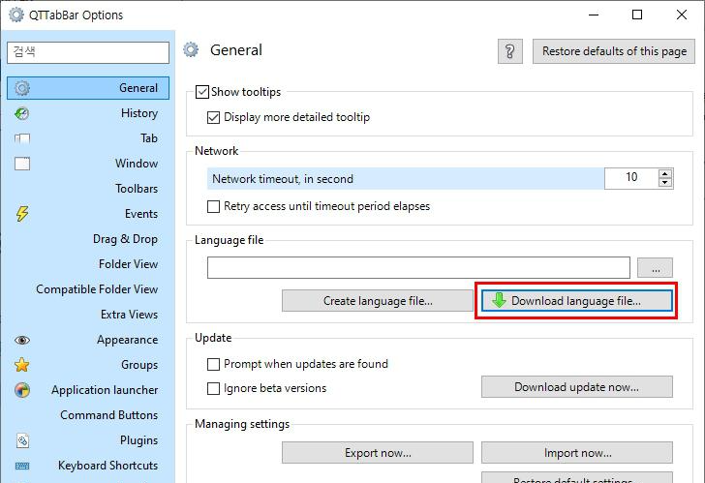Click the Appearance eye icon
The width and height of the screenshot is (705, 483).
[22, 340]
